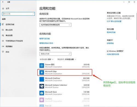
Task: Click the magnifier in the app list search box
Action: (x=70, y=54)
